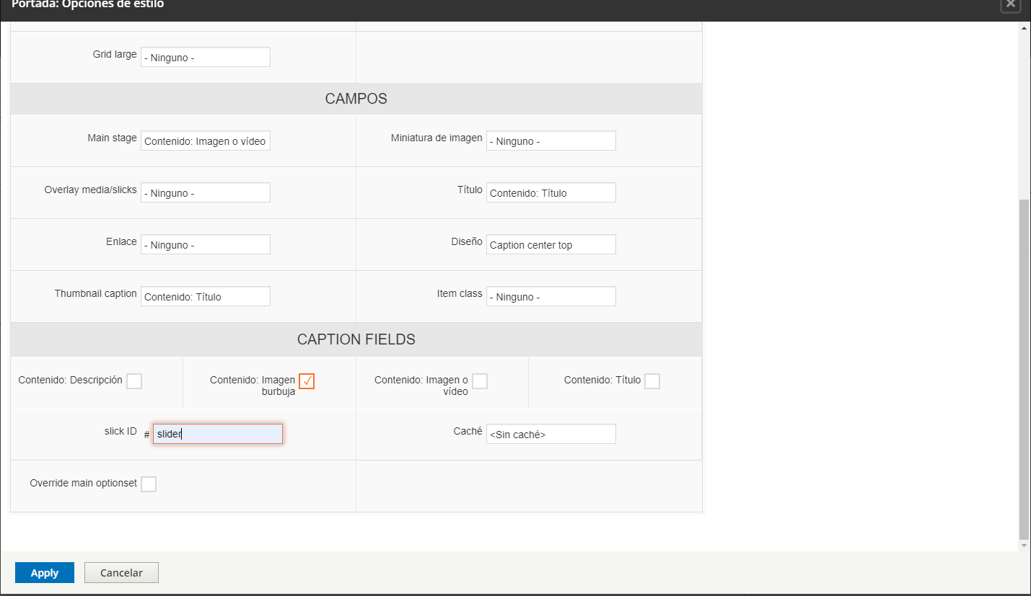
Task: Toggle the Override main optionset checkbox
Action: point(149,484)
